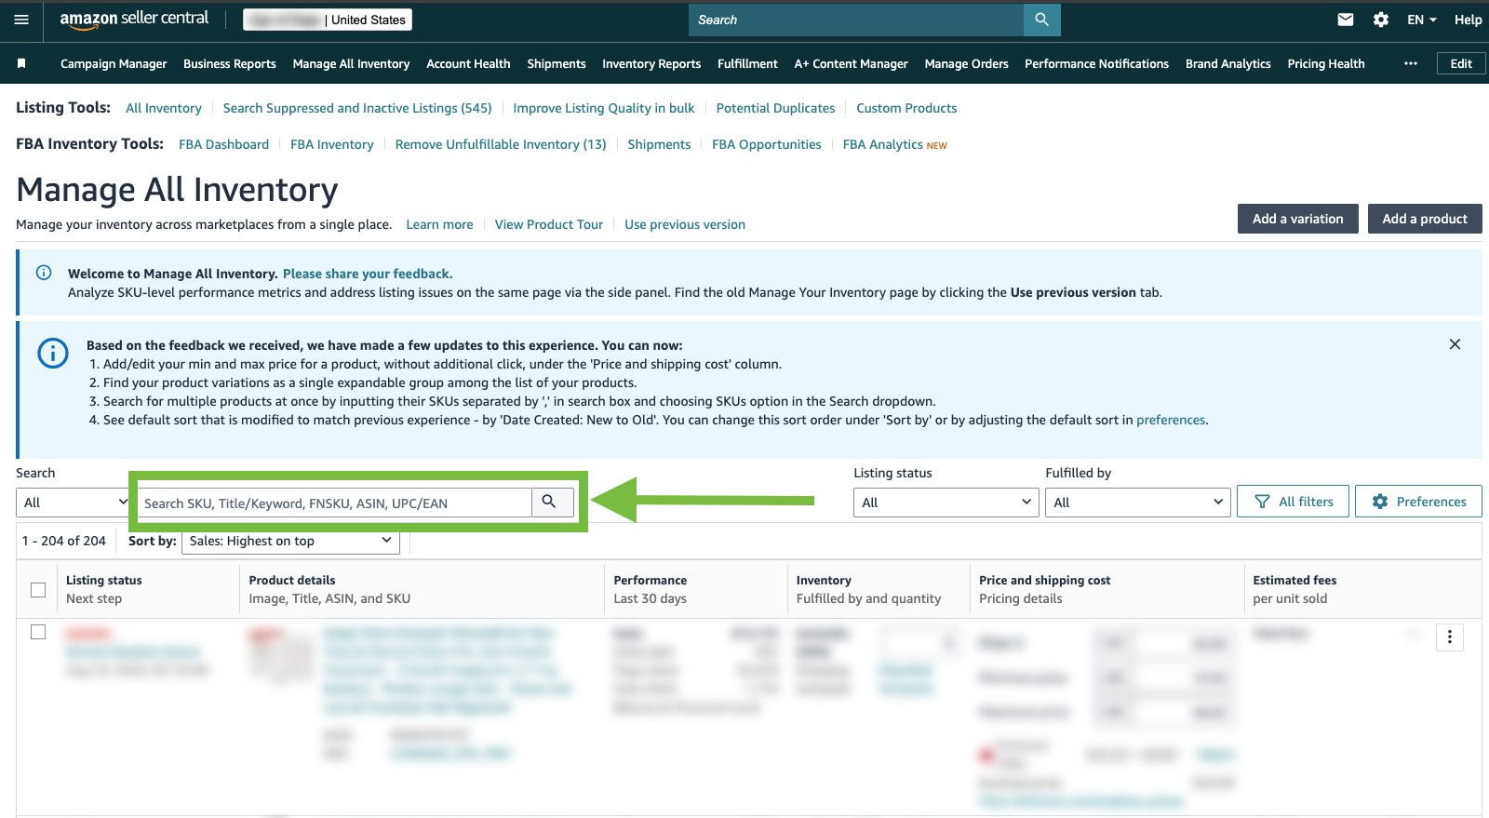Go to Manage Orders

tap(966, 63)
